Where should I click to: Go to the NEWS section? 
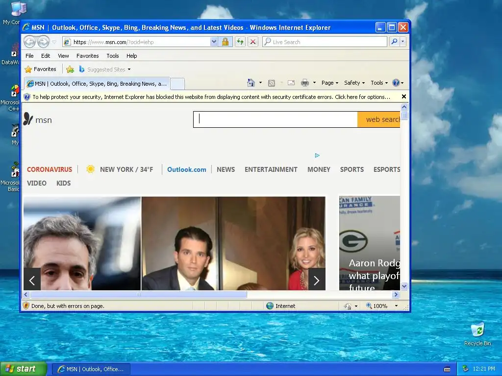coord(226,169)
